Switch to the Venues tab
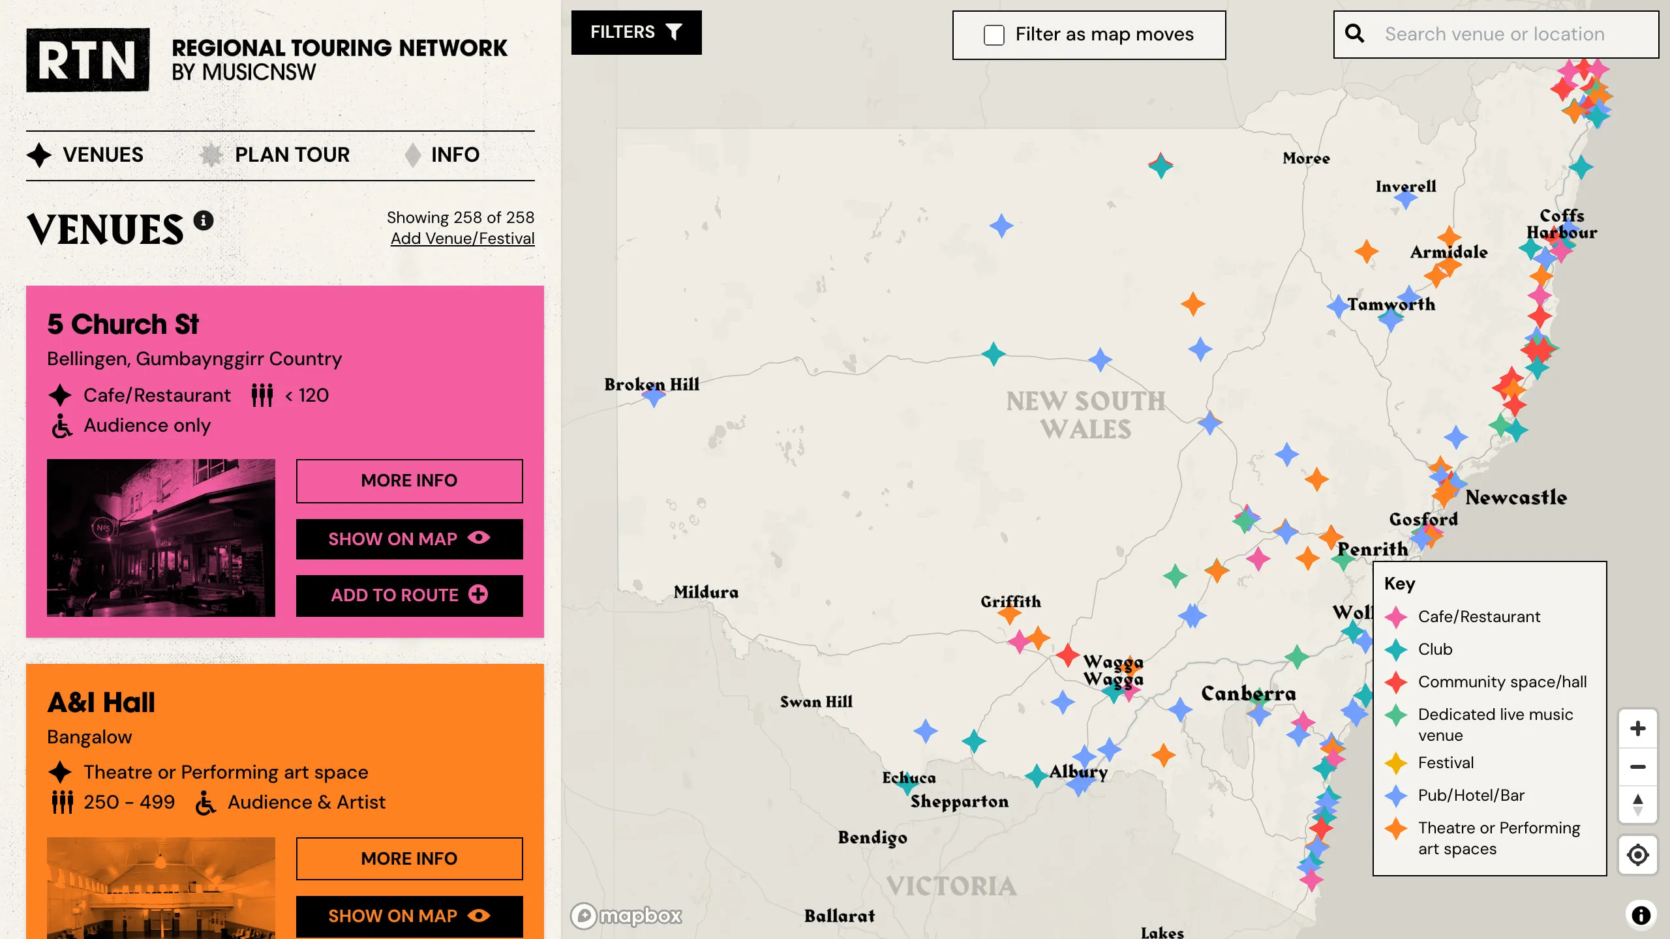This screenshot has width=1670, height=939. pyautogui.click(x=85, y=155)
